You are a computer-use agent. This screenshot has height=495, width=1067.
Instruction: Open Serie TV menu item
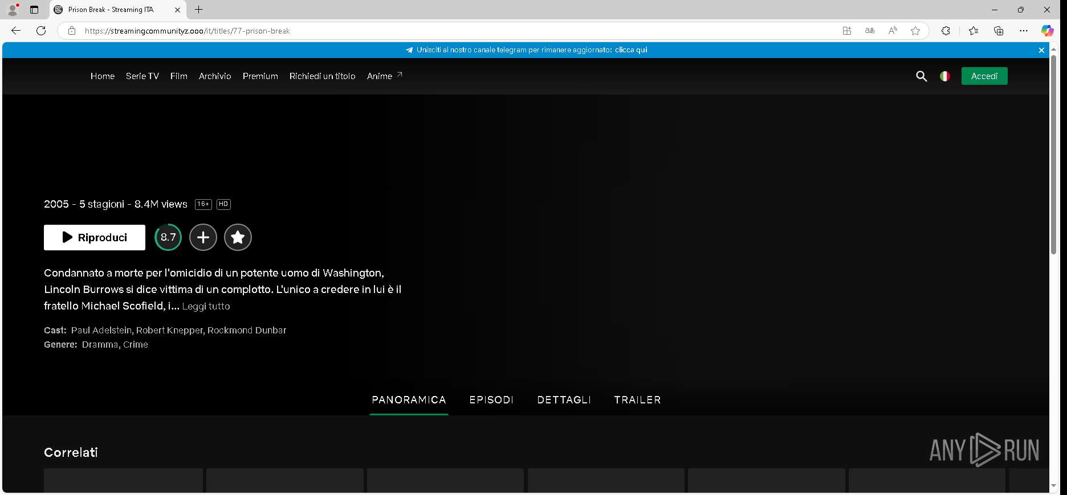142,76
